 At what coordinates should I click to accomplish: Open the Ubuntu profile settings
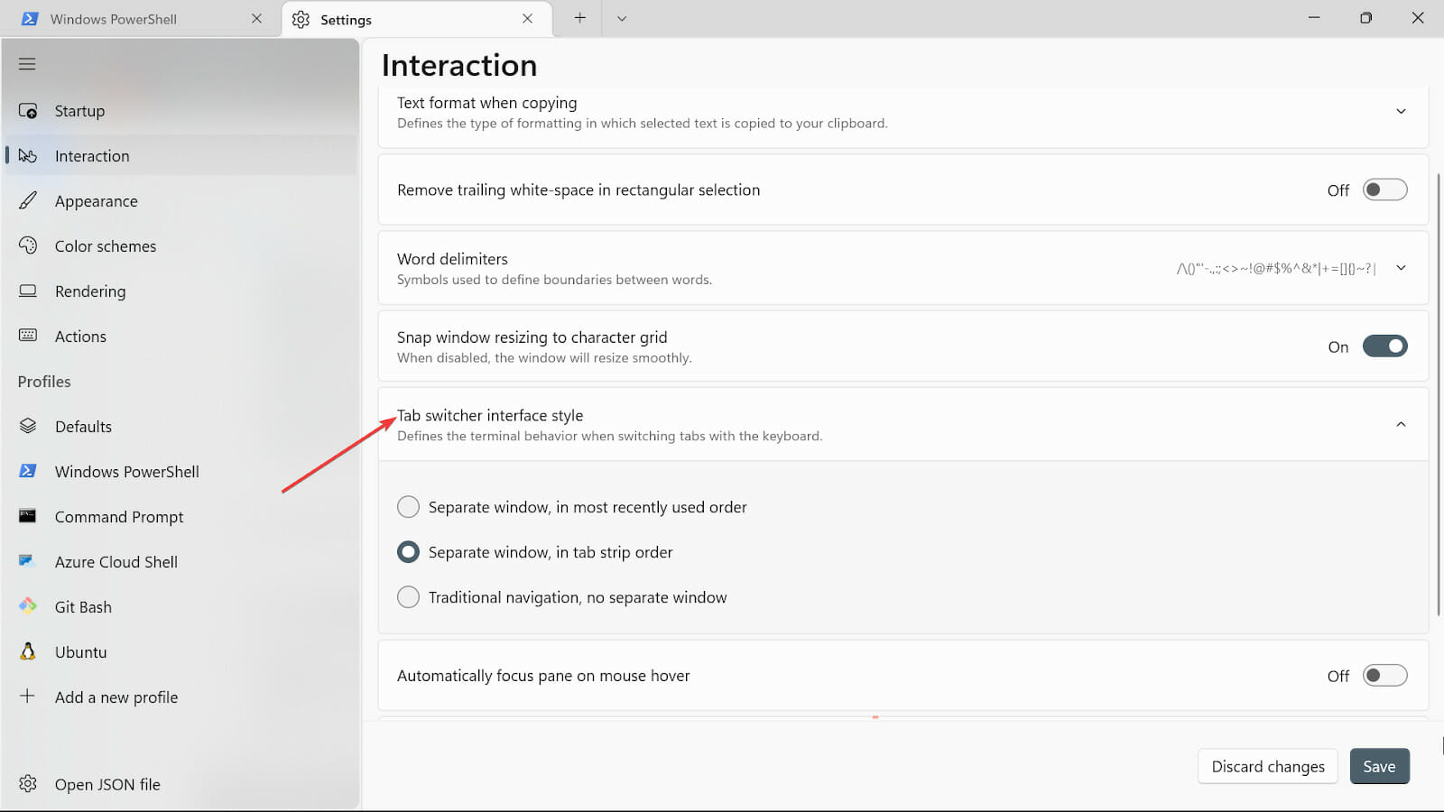[180, 652]
